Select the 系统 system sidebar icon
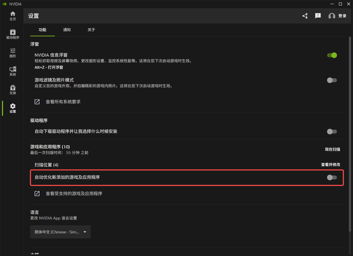This screenshot has width=353, height=256. point(13,71)
